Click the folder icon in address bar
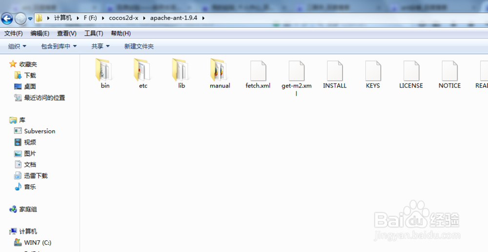The height and width of the screenshot is (252, 488). pyautogui.click(x=39, y=18)
